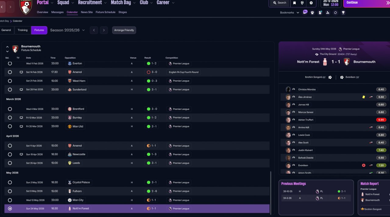This screenshot has height=217, width=390.
Task: Open the globe world icon
Action: pos(303,3)
